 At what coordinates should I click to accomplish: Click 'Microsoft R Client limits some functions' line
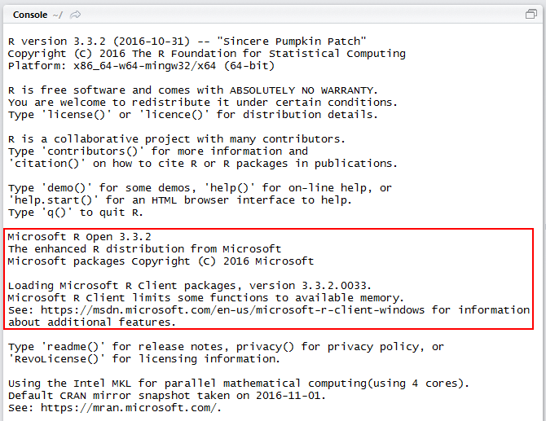206,298
